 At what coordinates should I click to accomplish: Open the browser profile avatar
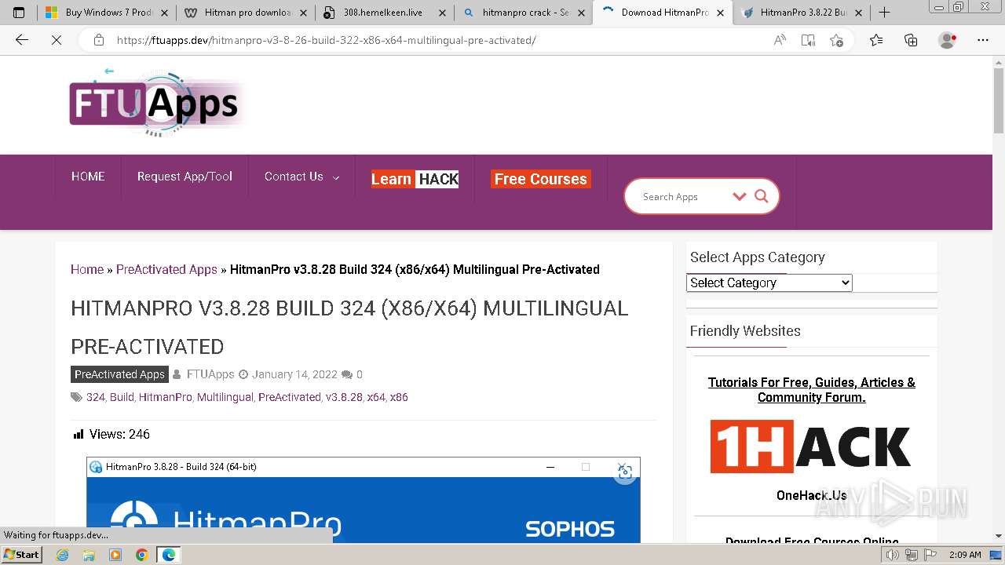pos(948,40)
